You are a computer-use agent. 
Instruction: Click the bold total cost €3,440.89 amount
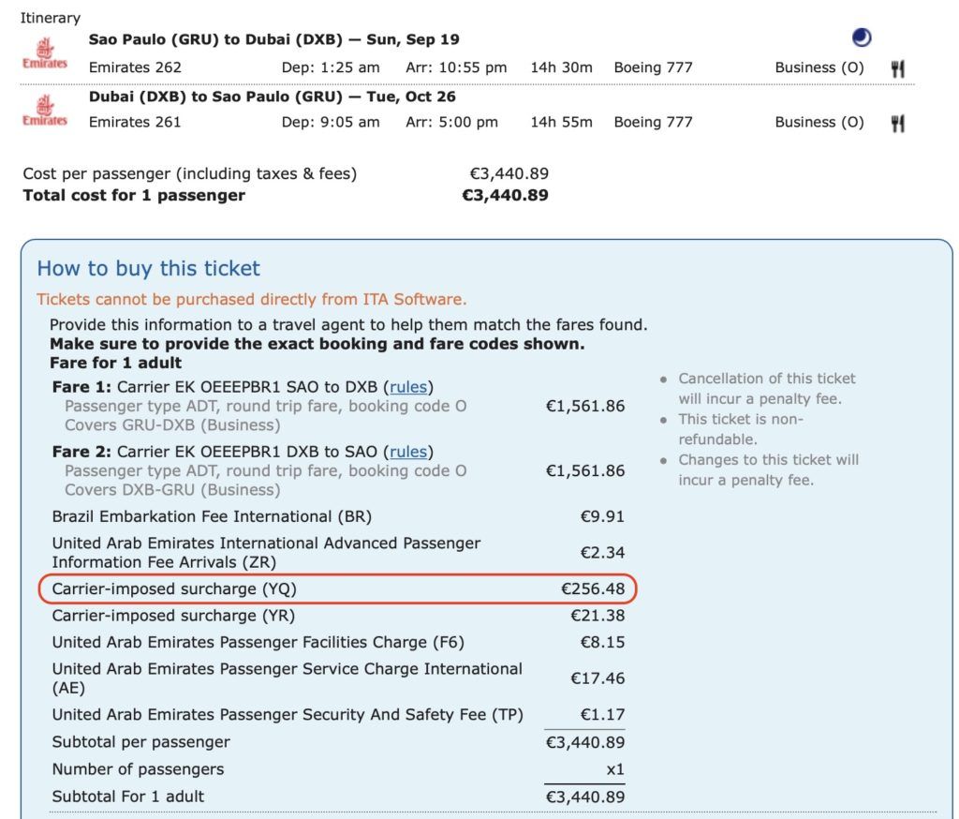pos(505,196)
